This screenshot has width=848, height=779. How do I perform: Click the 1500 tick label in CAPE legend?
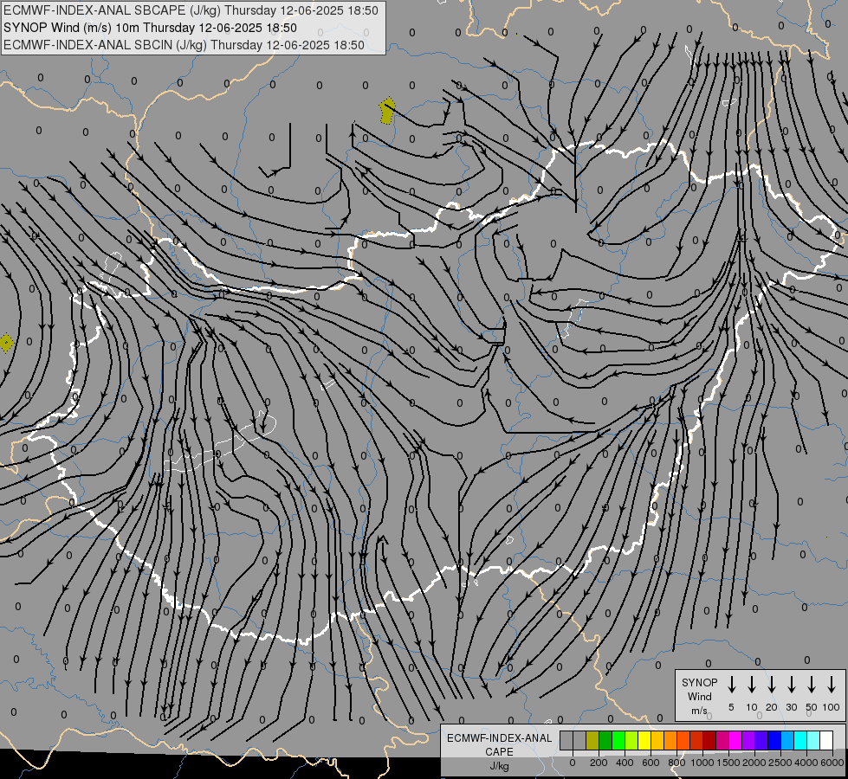[x=728, y=763]
